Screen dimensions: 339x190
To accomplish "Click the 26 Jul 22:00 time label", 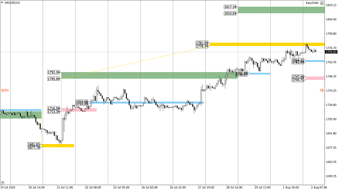I will (x=178, y=188).
